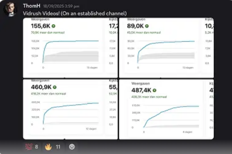Click the '13 dagen' axis label

pos(188,68)
